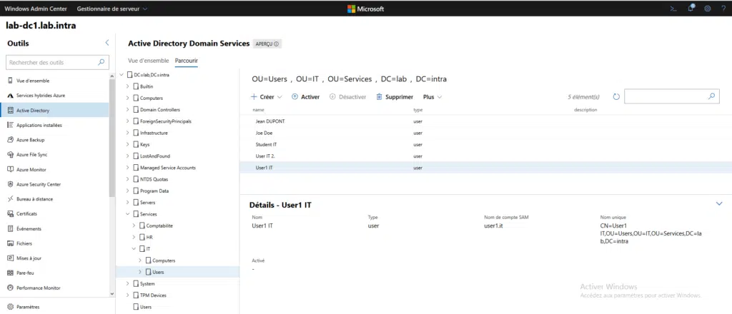The height and width of the screenshot is (314, 732).
Task: Click the Fichiers icon
Action: 10,243
